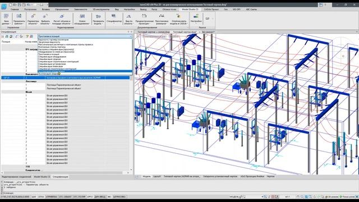Select the blue highlighted QF row
The width and height of the screenshot is (359, 202).
pos(66,78)
